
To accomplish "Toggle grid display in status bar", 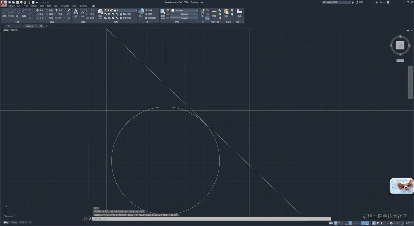I will click(x=335, y=223).
